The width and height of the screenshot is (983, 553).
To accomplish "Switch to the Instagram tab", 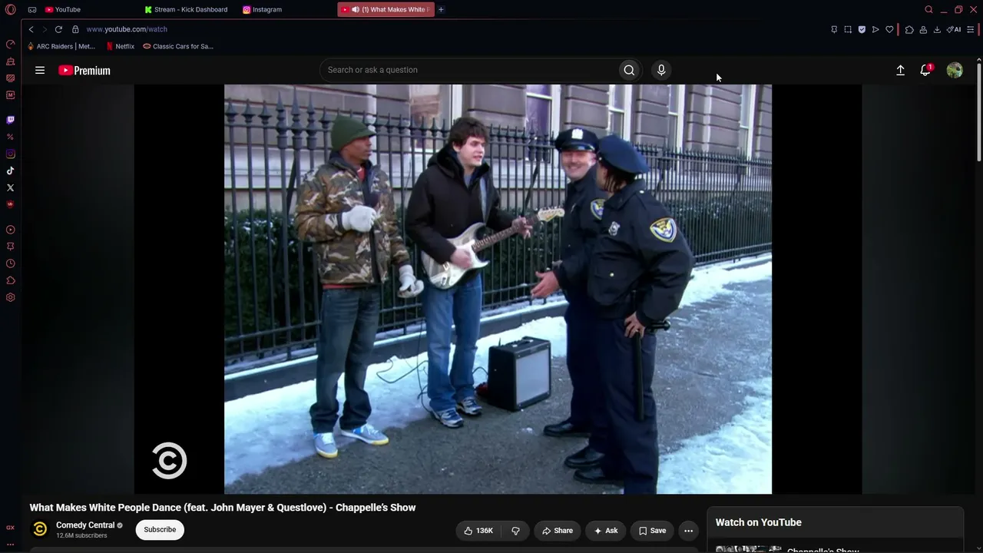I will [263, 10].
